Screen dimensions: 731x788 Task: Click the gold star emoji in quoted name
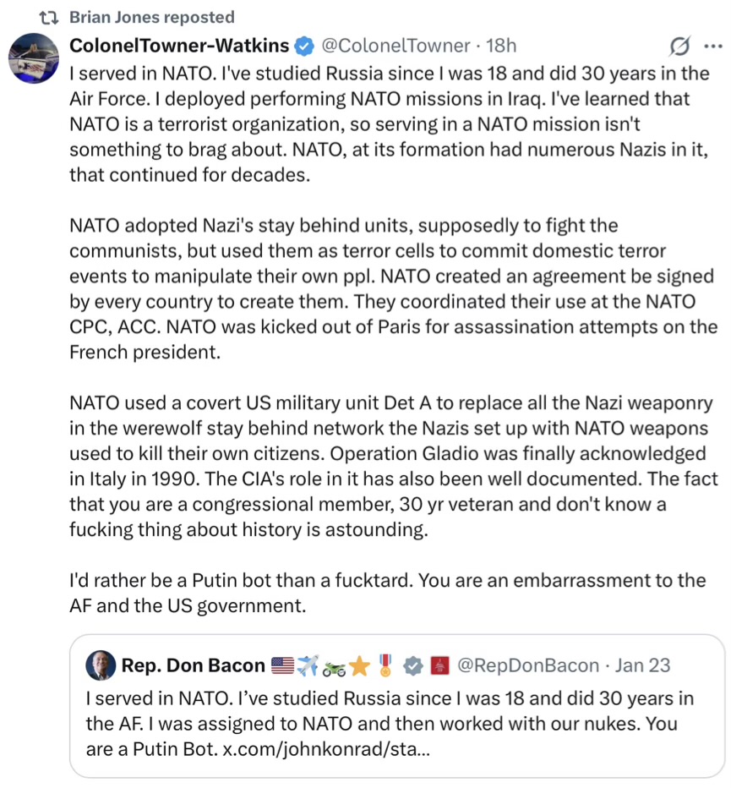point(359,665)
